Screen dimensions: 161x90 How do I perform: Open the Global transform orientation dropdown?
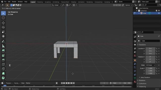[56, 5]
